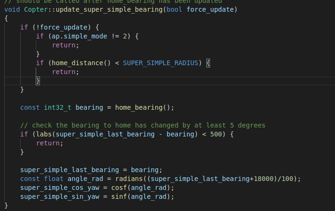Click the function name update_super_simple_bearing
The image size is (335, 211).
click(109, 9)
